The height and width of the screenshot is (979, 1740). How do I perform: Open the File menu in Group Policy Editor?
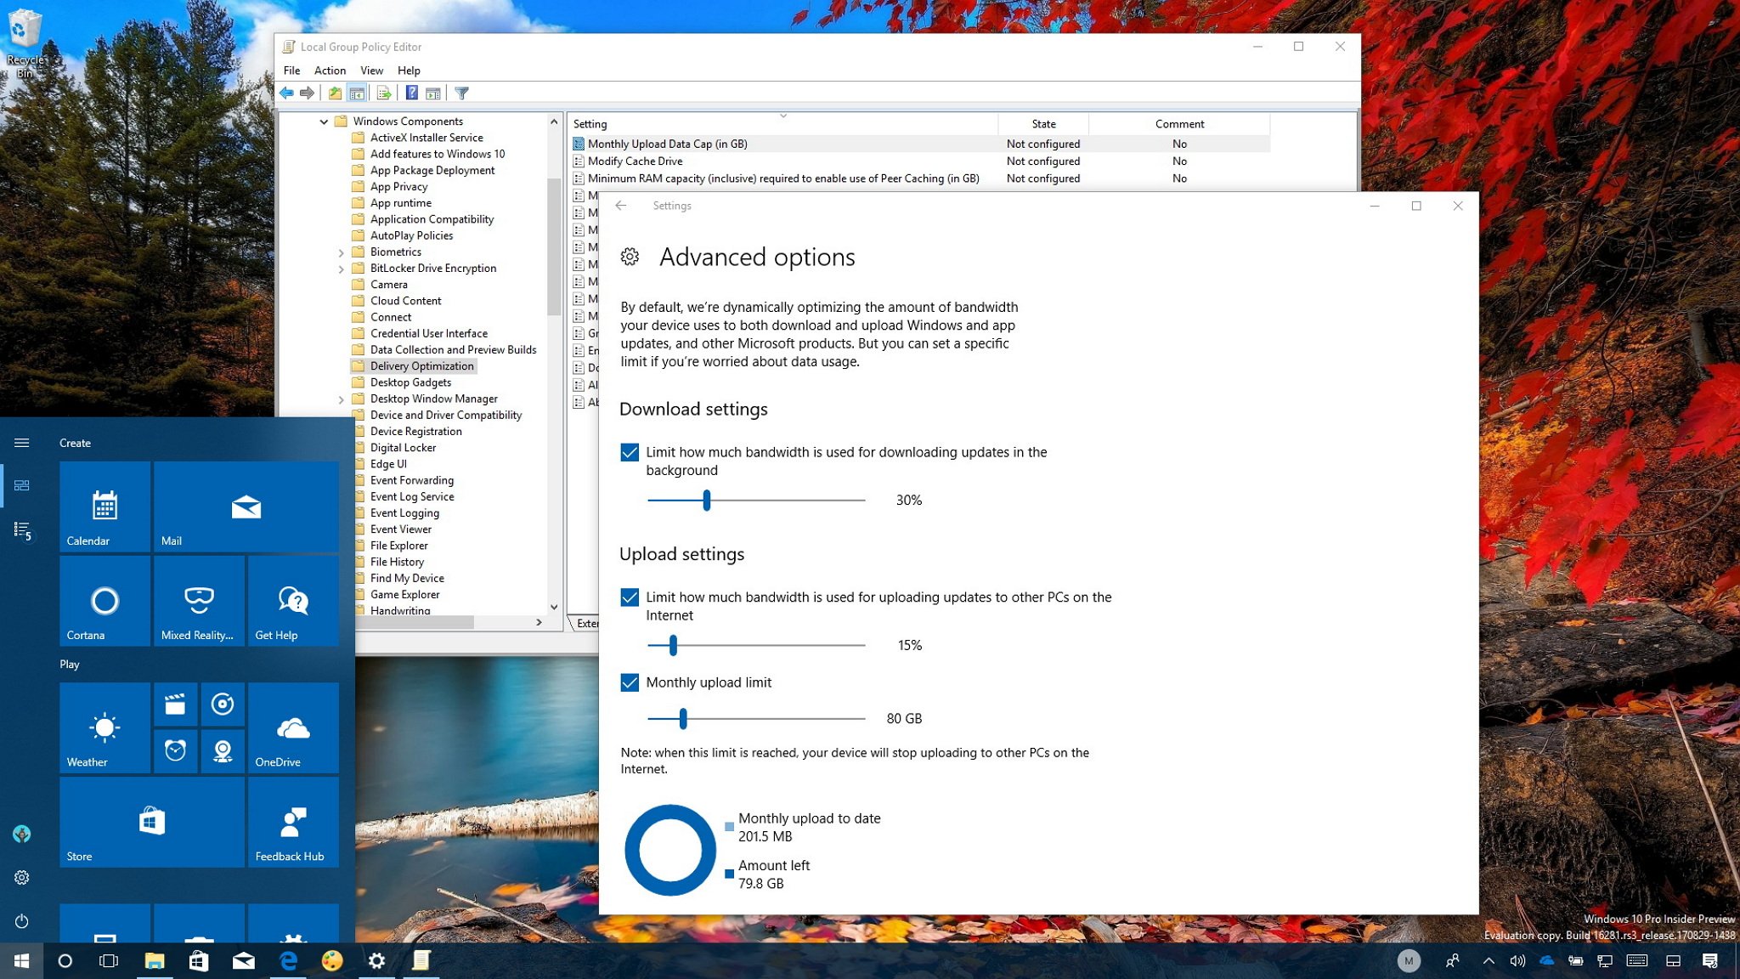point(291,71)
